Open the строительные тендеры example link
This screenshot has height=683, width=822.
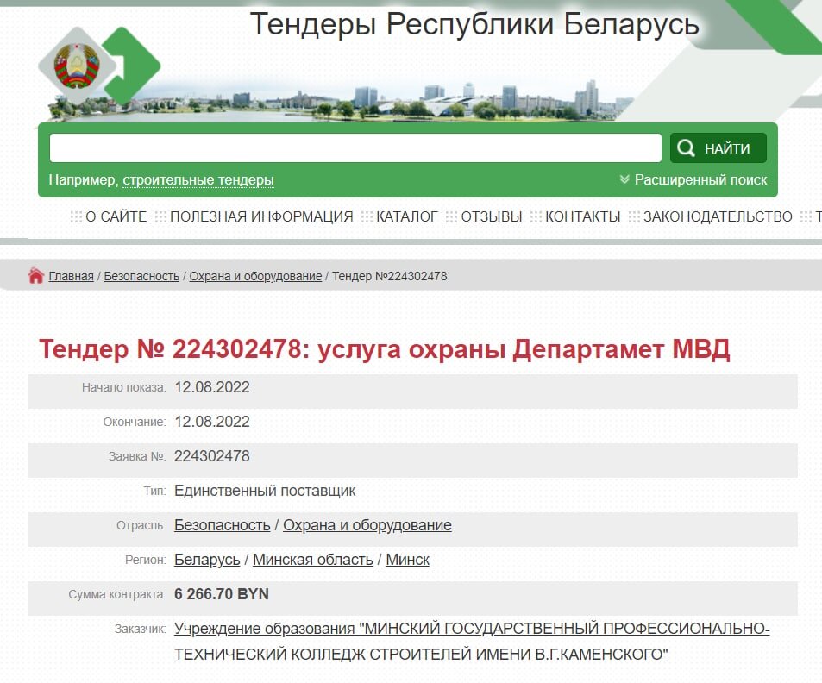tap(198, 179)
